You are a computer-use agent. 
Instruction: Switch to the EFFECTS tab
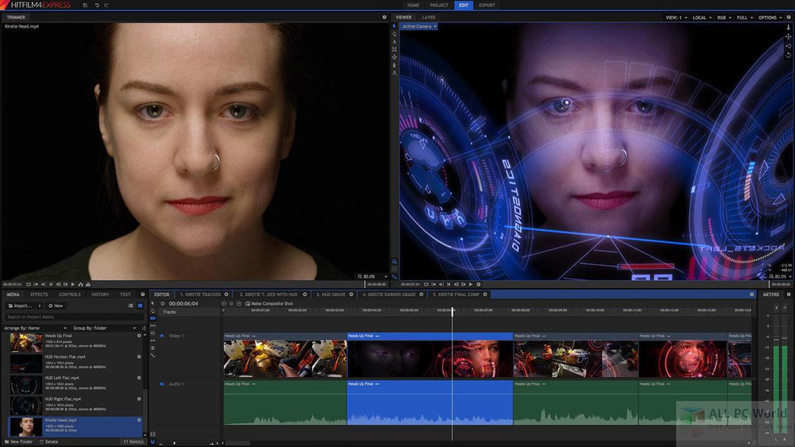point(38,294)
